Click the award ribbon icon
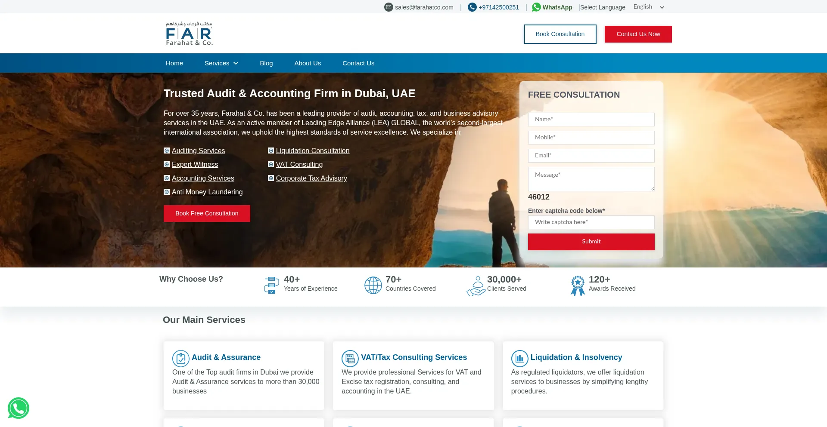 [578, 286]
